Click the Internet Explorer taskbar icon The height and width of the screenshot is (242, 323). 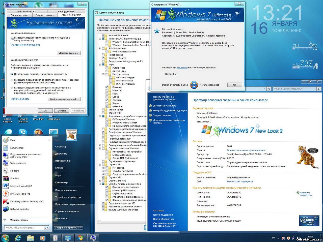coord(18,238)
